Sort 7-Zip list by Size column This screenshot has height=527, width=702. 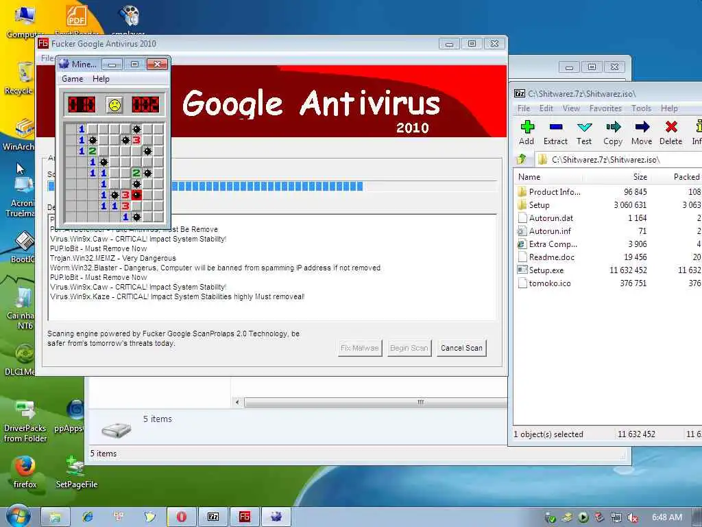click(x=640, y=177)
